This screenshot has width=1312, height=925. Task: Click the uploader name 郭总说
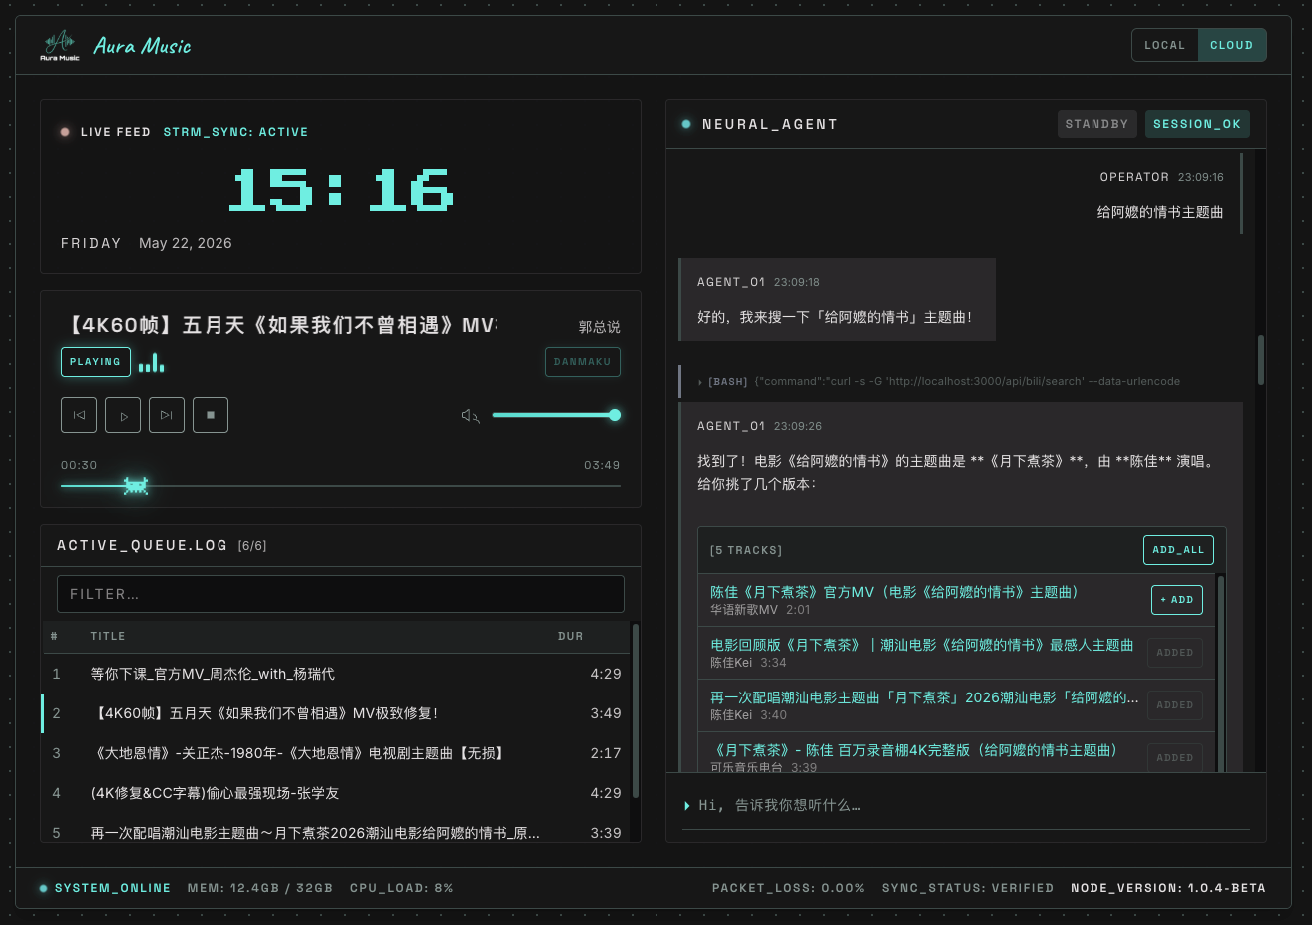(599, 327)
